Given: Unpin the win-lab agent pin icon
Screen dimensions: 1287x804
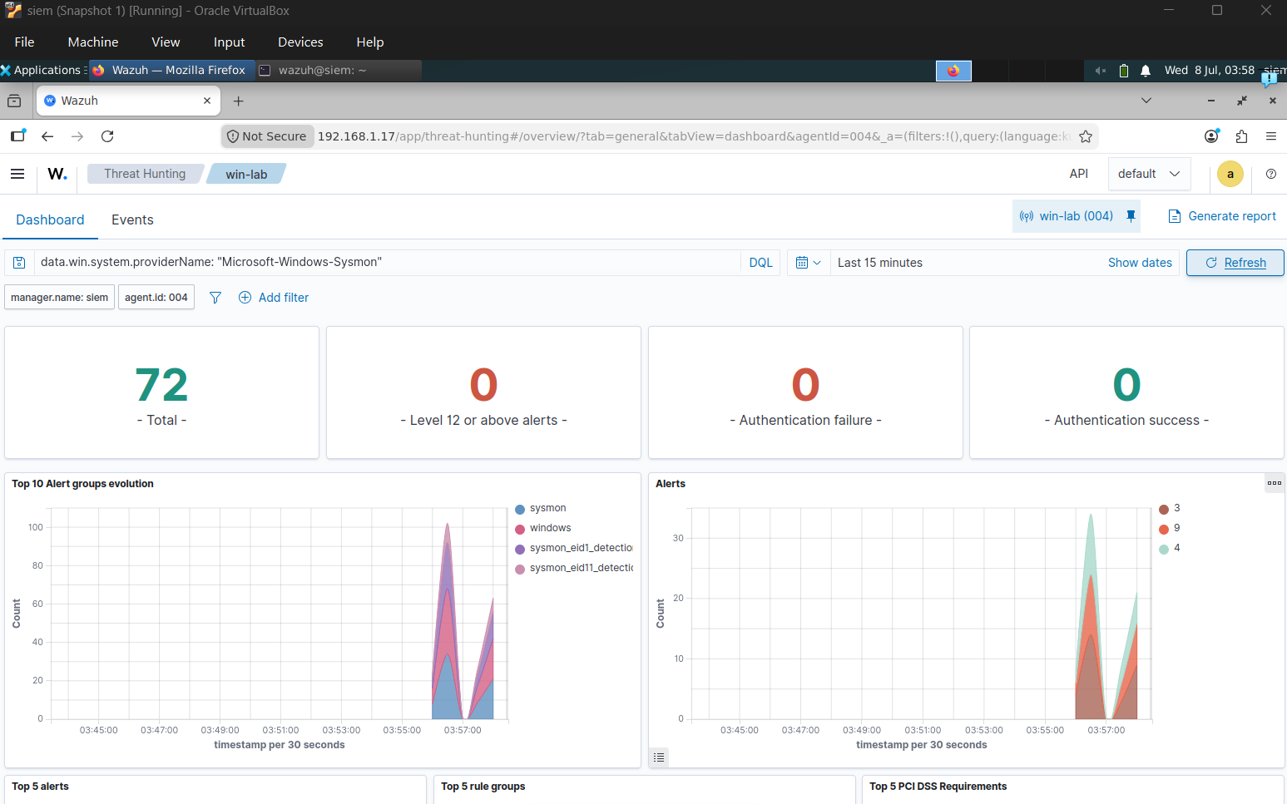Looking at the screenshot, I should (x=1131, y=216).
